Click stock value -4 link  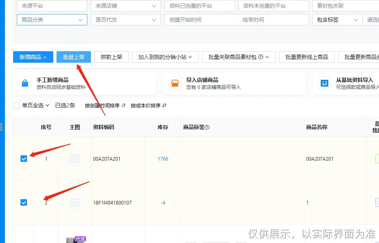point(163,202)
